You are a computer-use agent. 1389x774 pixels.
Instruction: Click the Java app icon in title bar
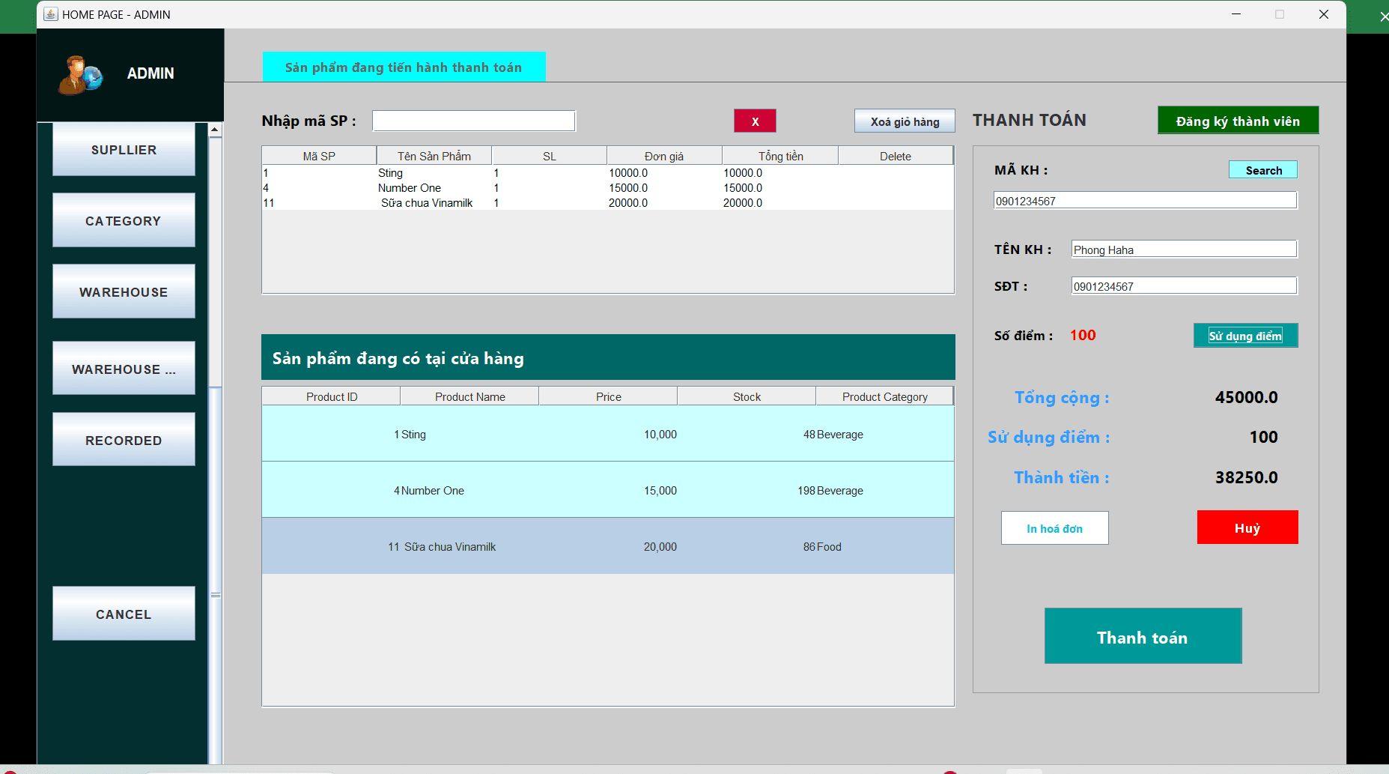tap(50, 14)
